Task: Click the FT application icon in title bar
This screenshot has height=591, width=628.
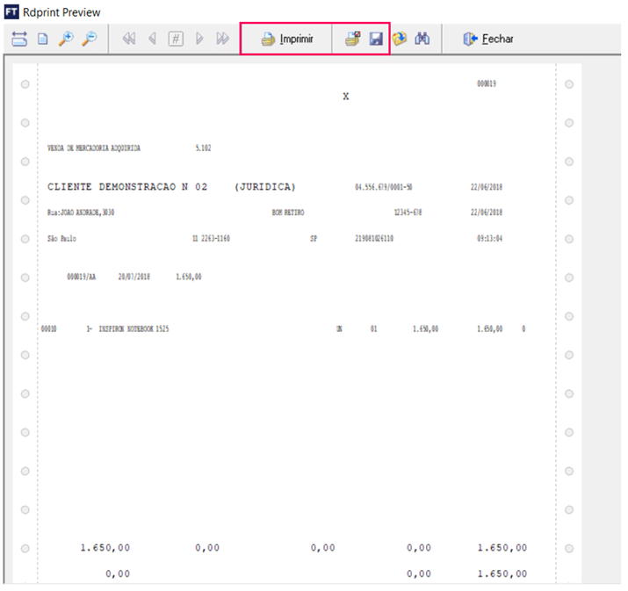Action: click(11, 12)
